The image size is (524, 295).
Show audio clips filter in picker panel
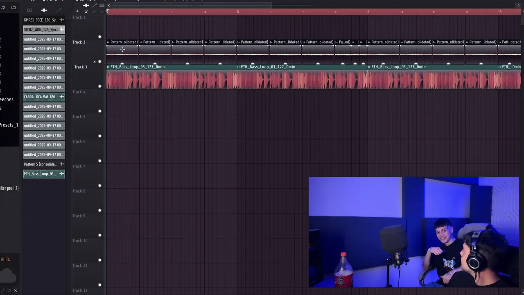(x=44, y=10)
